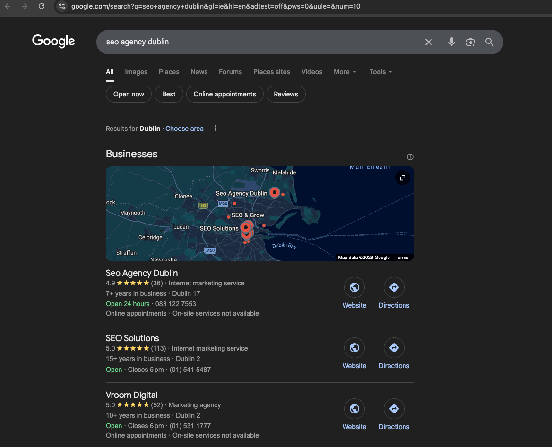
Task: Click the browser forward arrow
Action: click(x=24, y=6)
